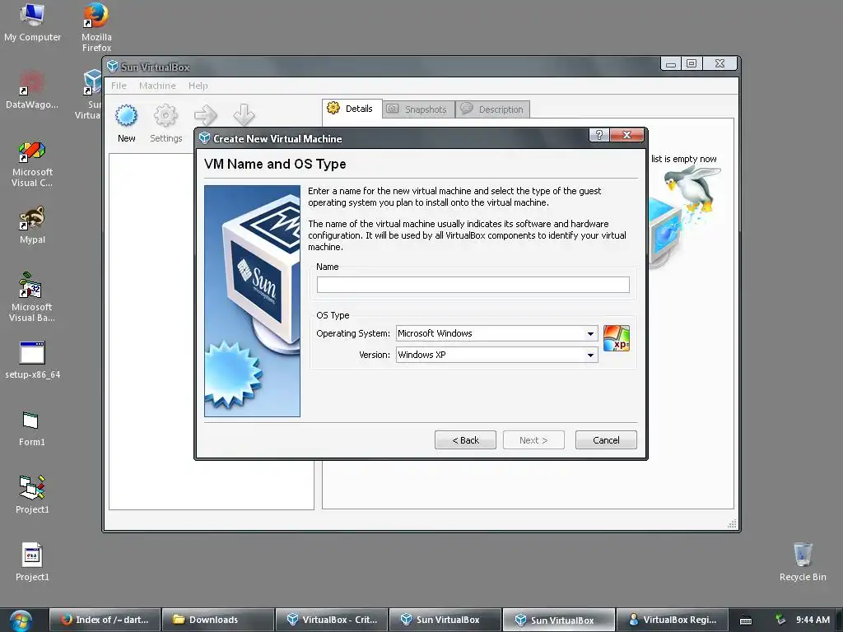Open the Machine menu
843x632 pixels.
coord(157,86)
